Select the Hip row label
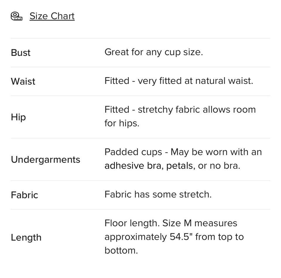The width and height of the screenshot is (281, 278). pyautogui.click(x=18, y=117)
